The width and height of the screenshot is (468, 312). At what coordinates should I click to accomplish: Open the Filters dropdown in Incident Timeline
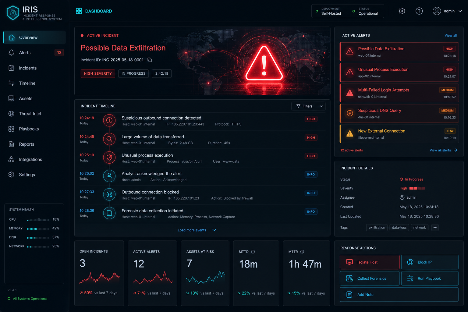tap(308, 106)
